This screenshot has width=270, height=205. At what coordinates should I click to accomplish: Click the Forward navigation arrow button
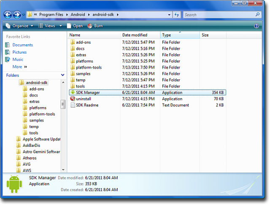coord(17,15)
